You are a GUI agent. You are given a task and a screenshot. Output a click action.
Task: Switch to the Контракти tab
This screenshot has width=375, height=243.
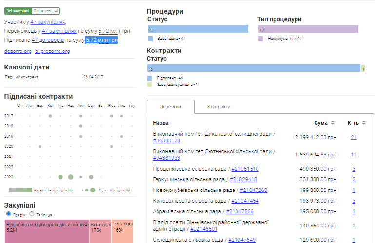[x=219, y=106]
